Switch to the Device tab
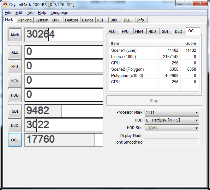 click(x=88, y=20)
